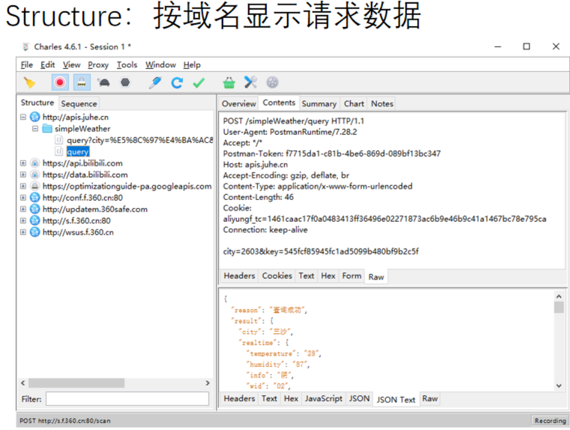The height and width of the screenshot is (430, 570).
Task: Open the shopping basket icon
Action: tap(228, 83)
